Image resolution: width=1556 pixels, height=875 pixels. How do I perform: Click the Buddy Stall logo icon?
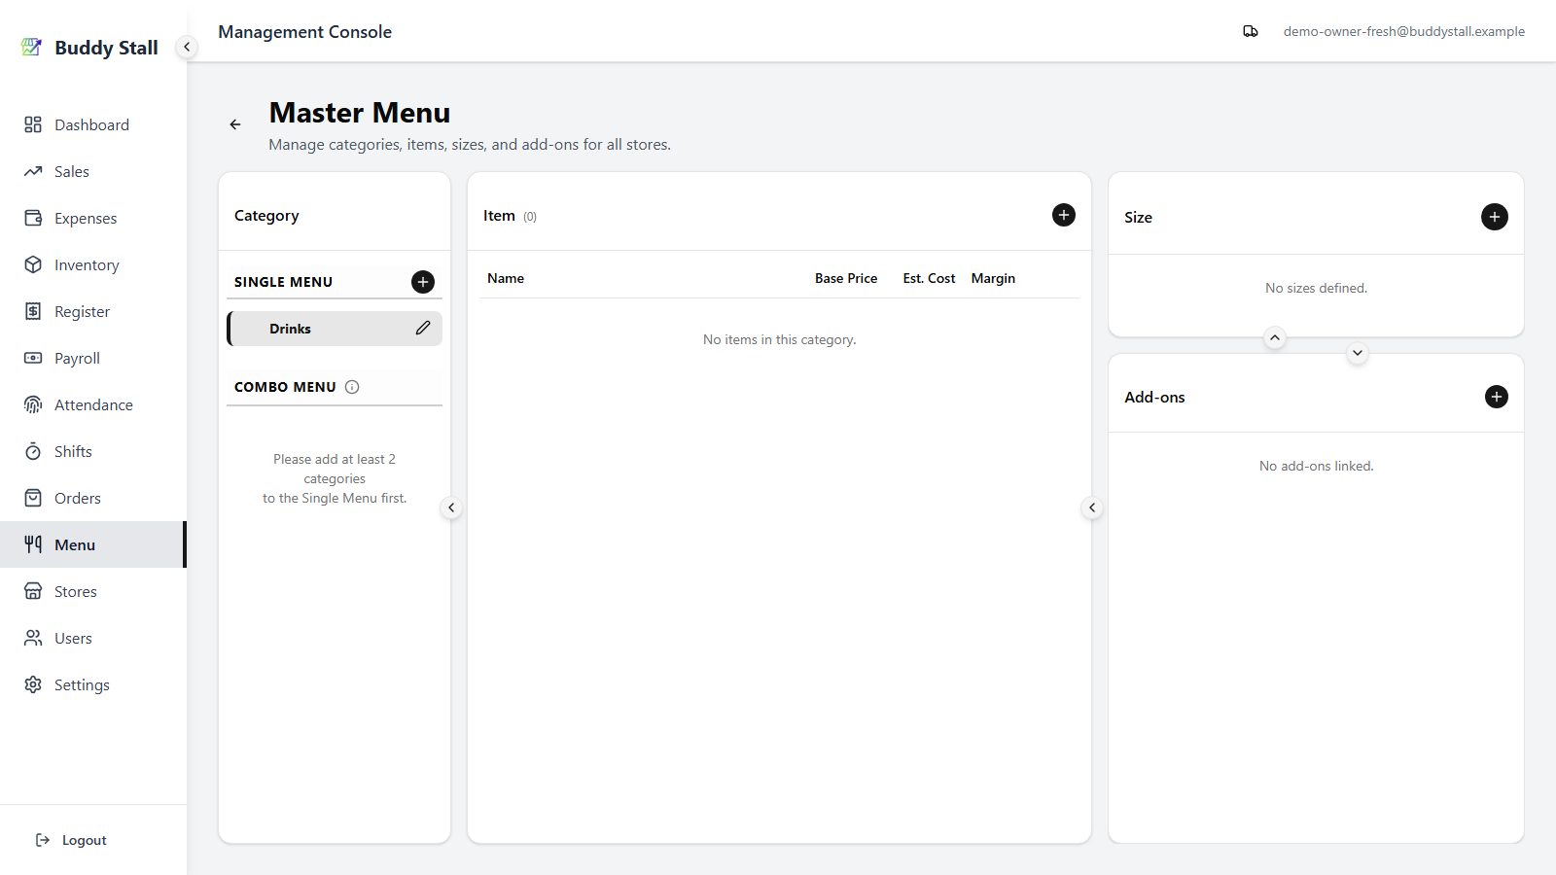click(32, 47)
